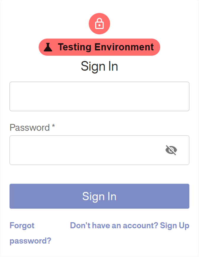The width and height of the screenshot is (199, 257).
Task: Click the empty username field above Password
Action: click(x=99, y=96)
